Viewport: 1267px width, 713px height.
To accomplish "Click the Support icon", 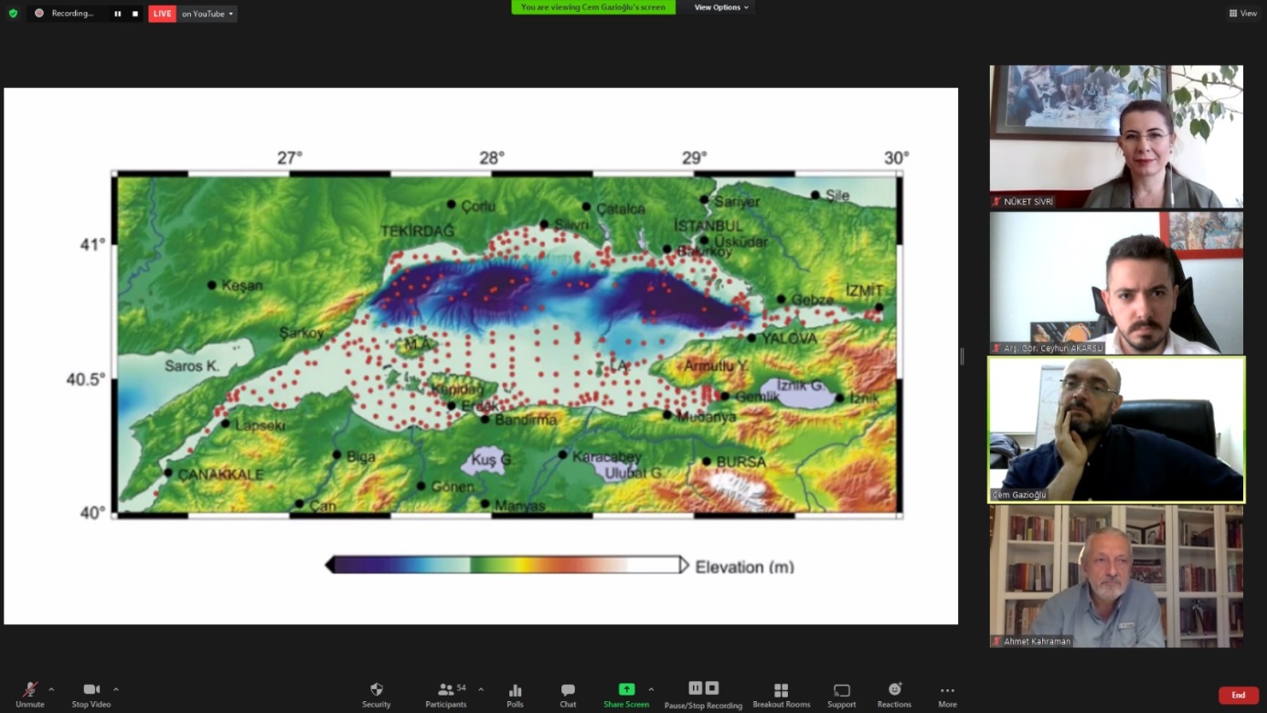I will [841, 694].
